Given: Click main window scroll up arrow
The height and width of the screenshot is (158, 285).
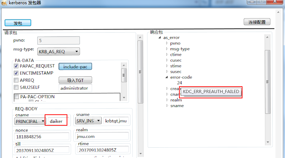Looking at the screenshot, I should point(278,12).
